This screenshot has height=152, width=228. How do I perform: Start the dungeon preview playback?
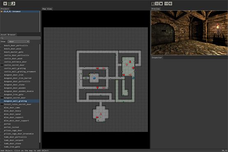(x=153, y=3)
